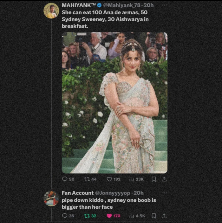The width and height of the screenshot is (222, 223).
Task: View 4.5K views analytics on reply
Action: point(131,216)
